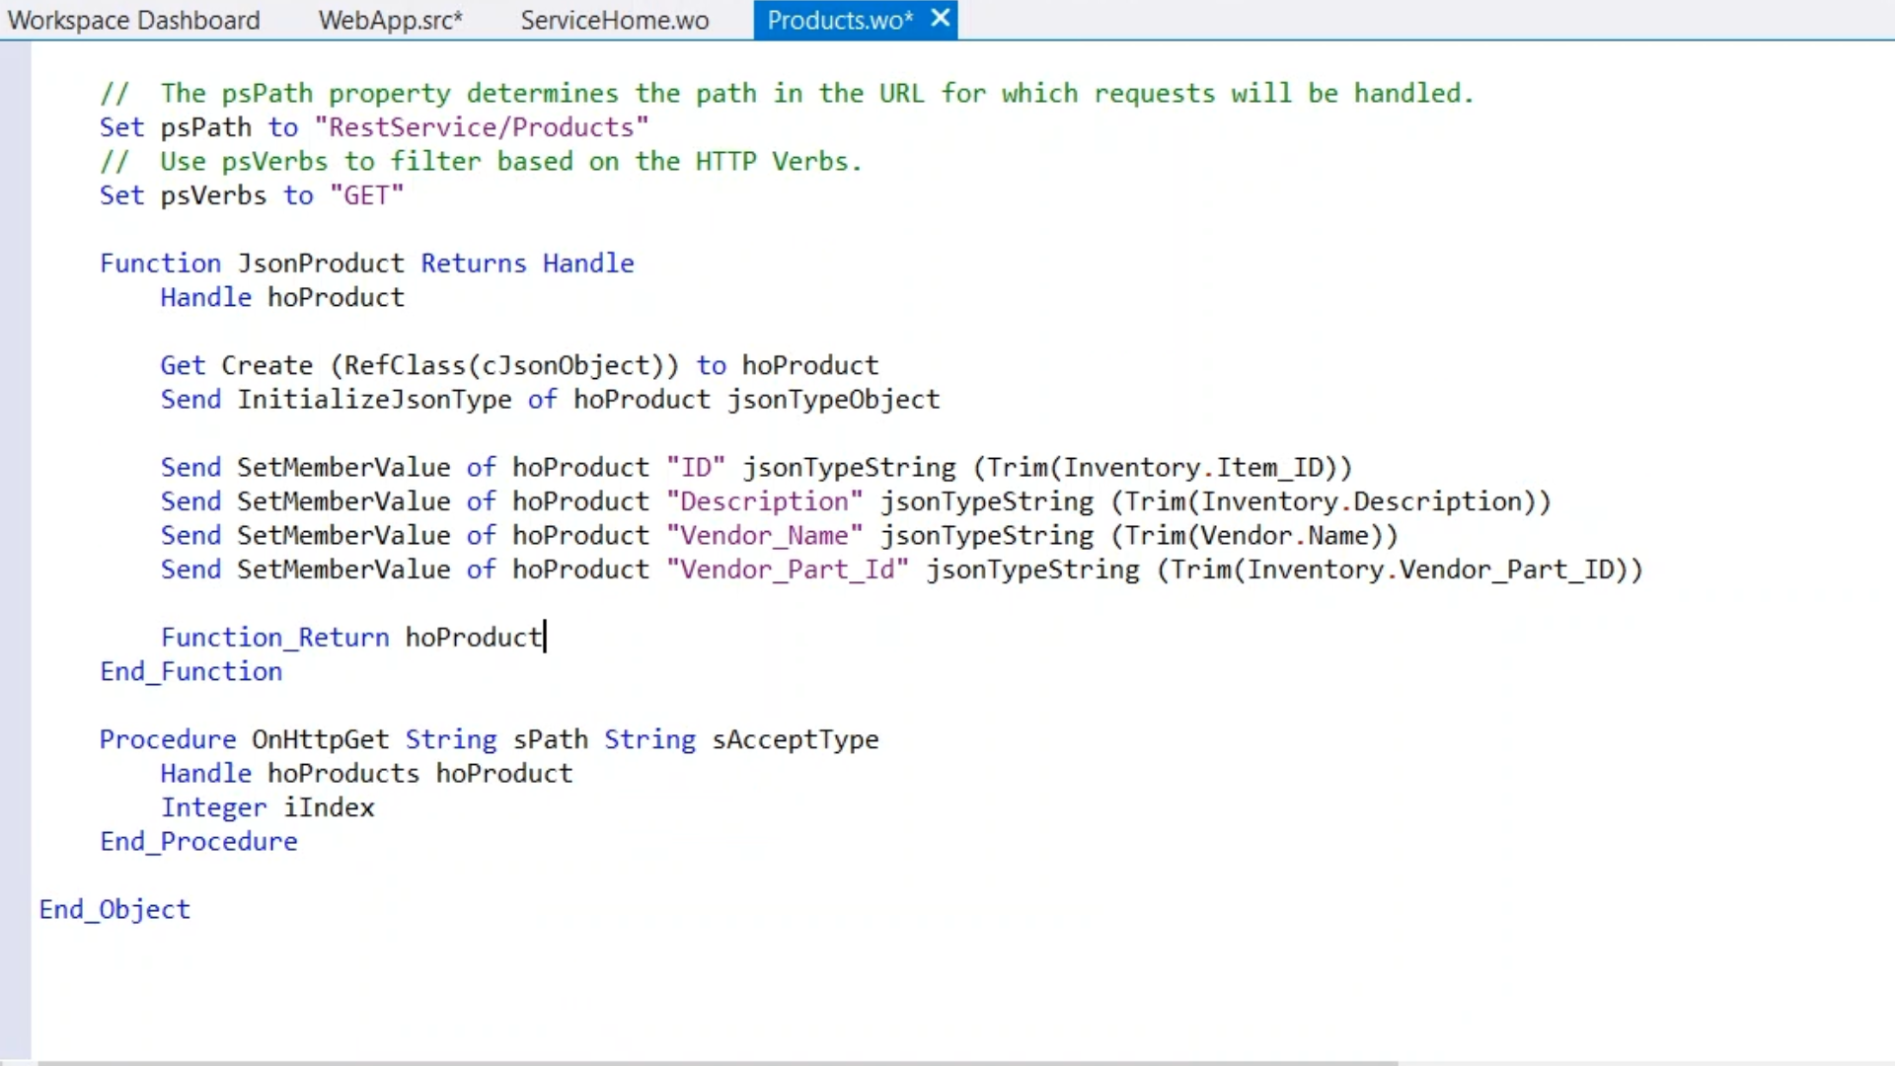This screenshot has height=1066, width=1895.
Task: Click the jsonTypeObject keyword
Action: pyautogui.click(x=833, y=400)
